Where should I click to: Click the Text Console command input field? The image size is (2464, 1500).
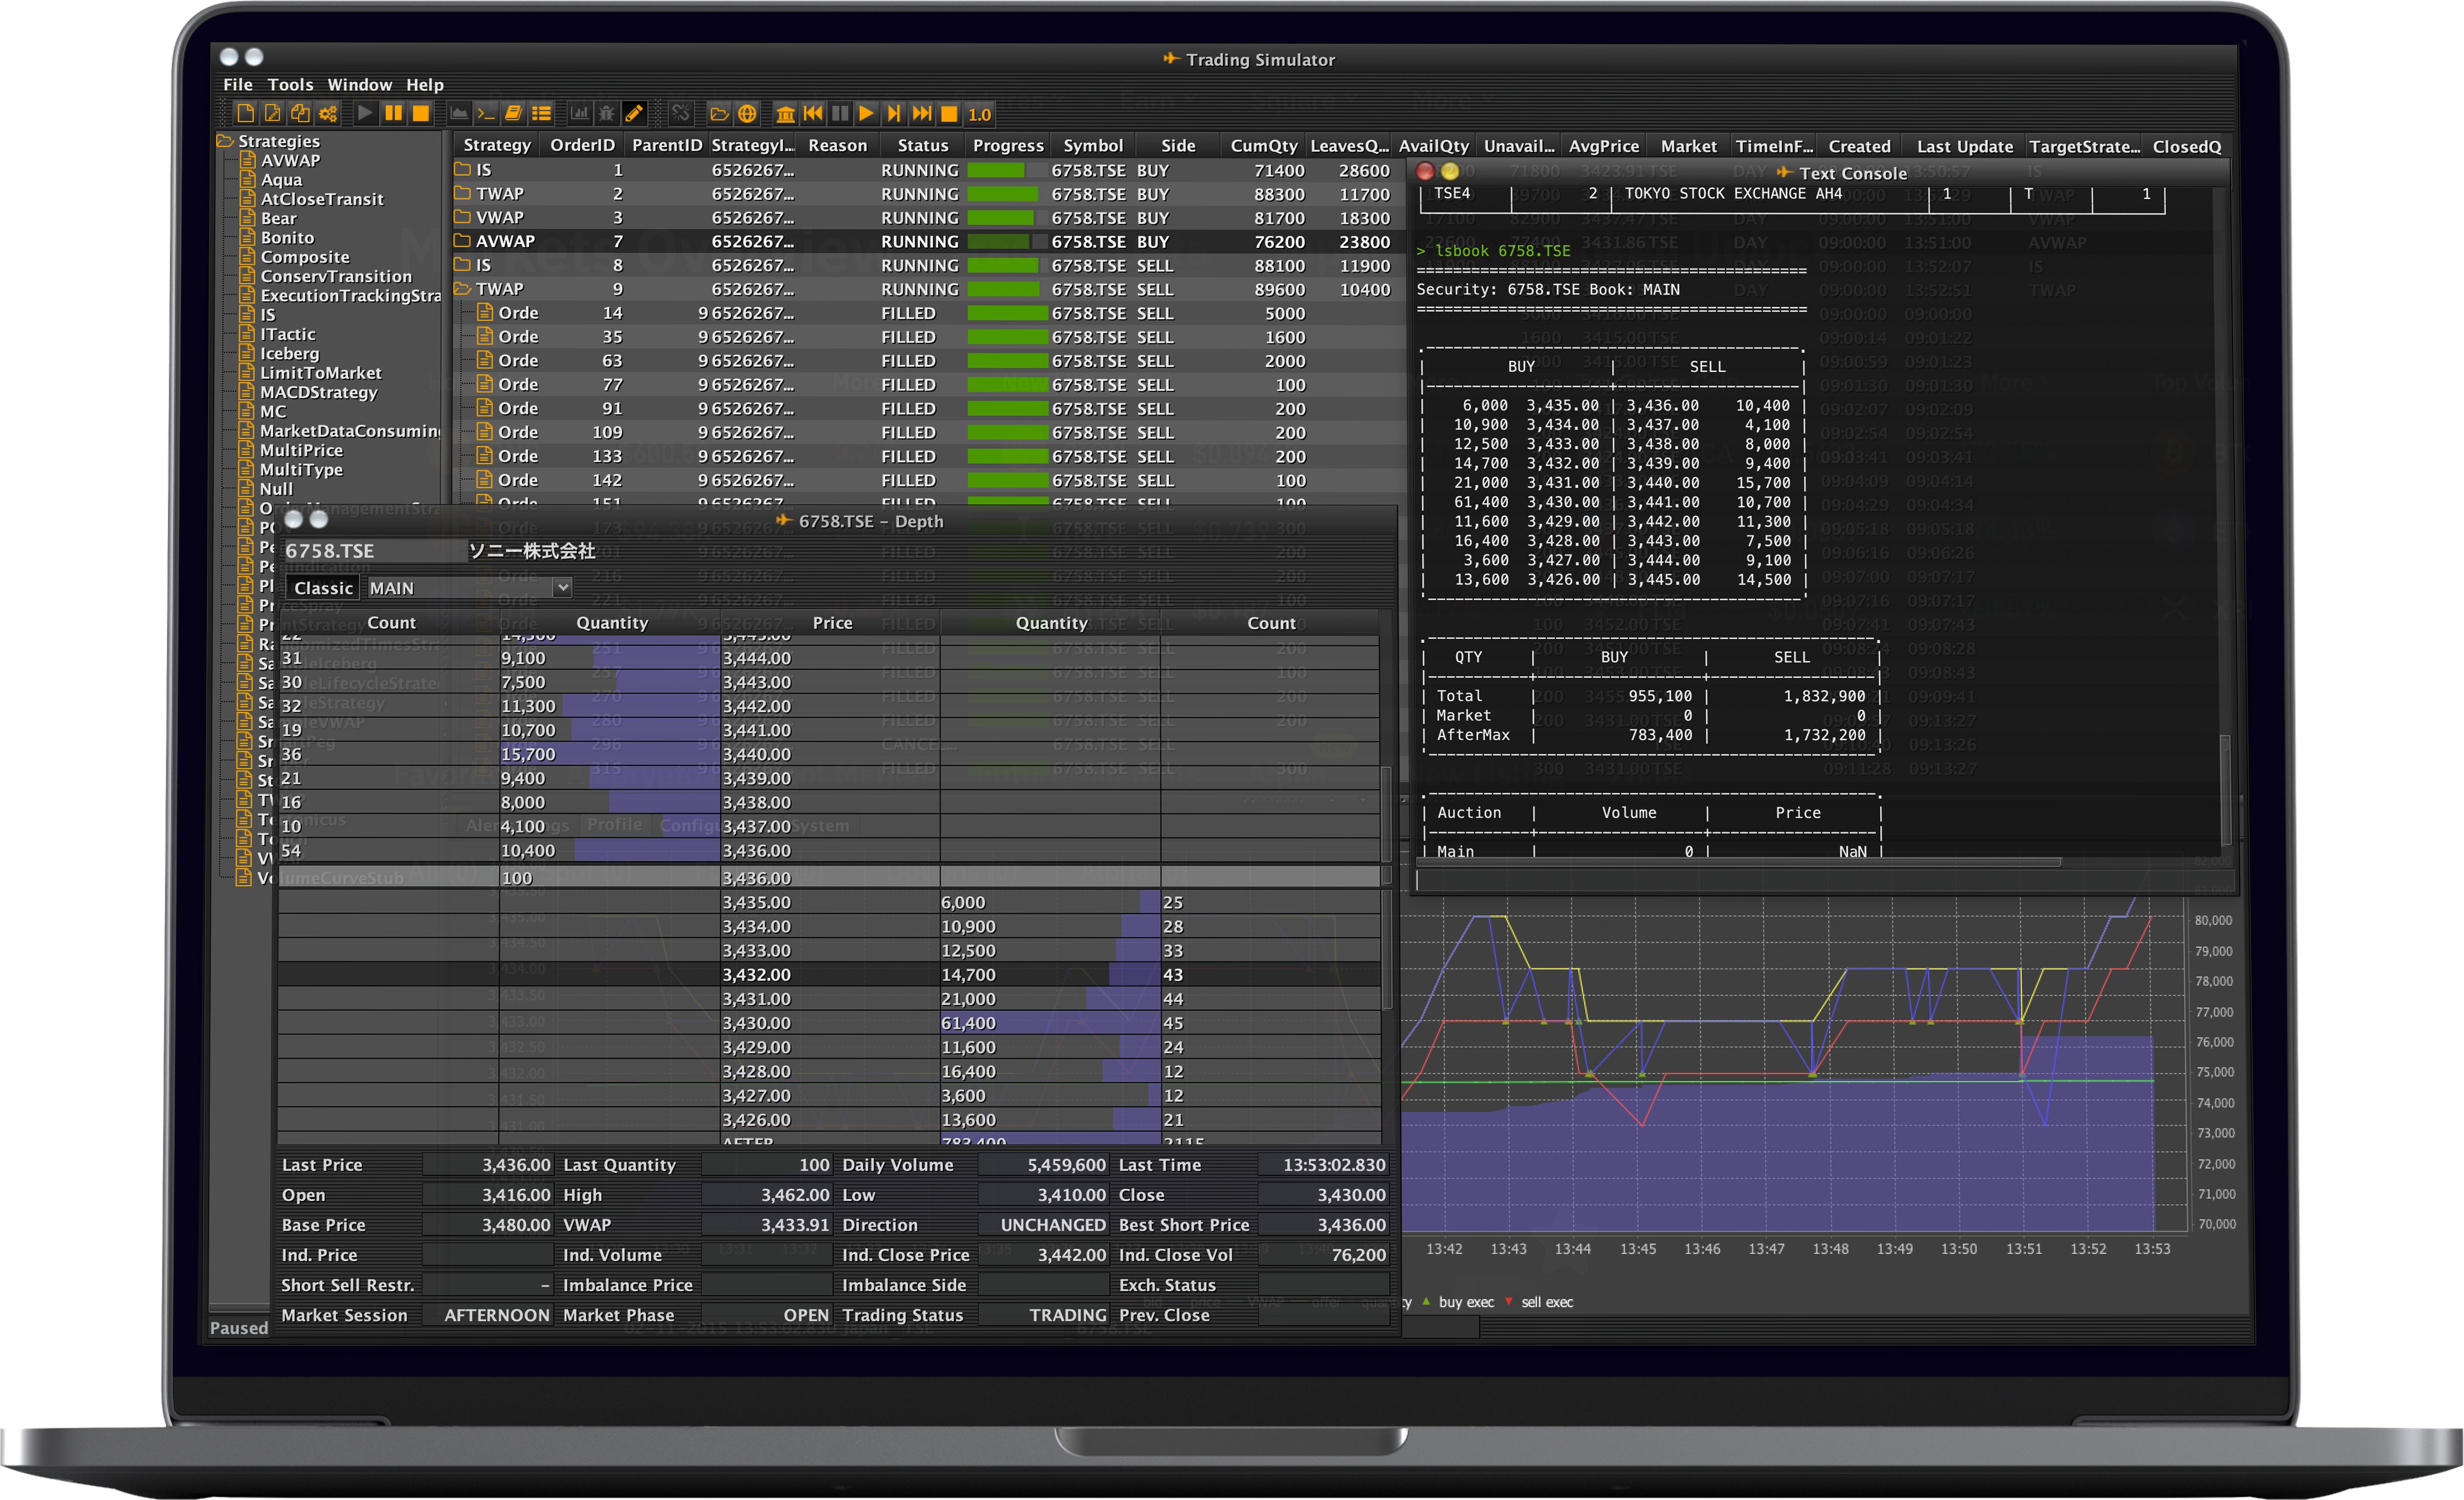tap(1820, 880)
